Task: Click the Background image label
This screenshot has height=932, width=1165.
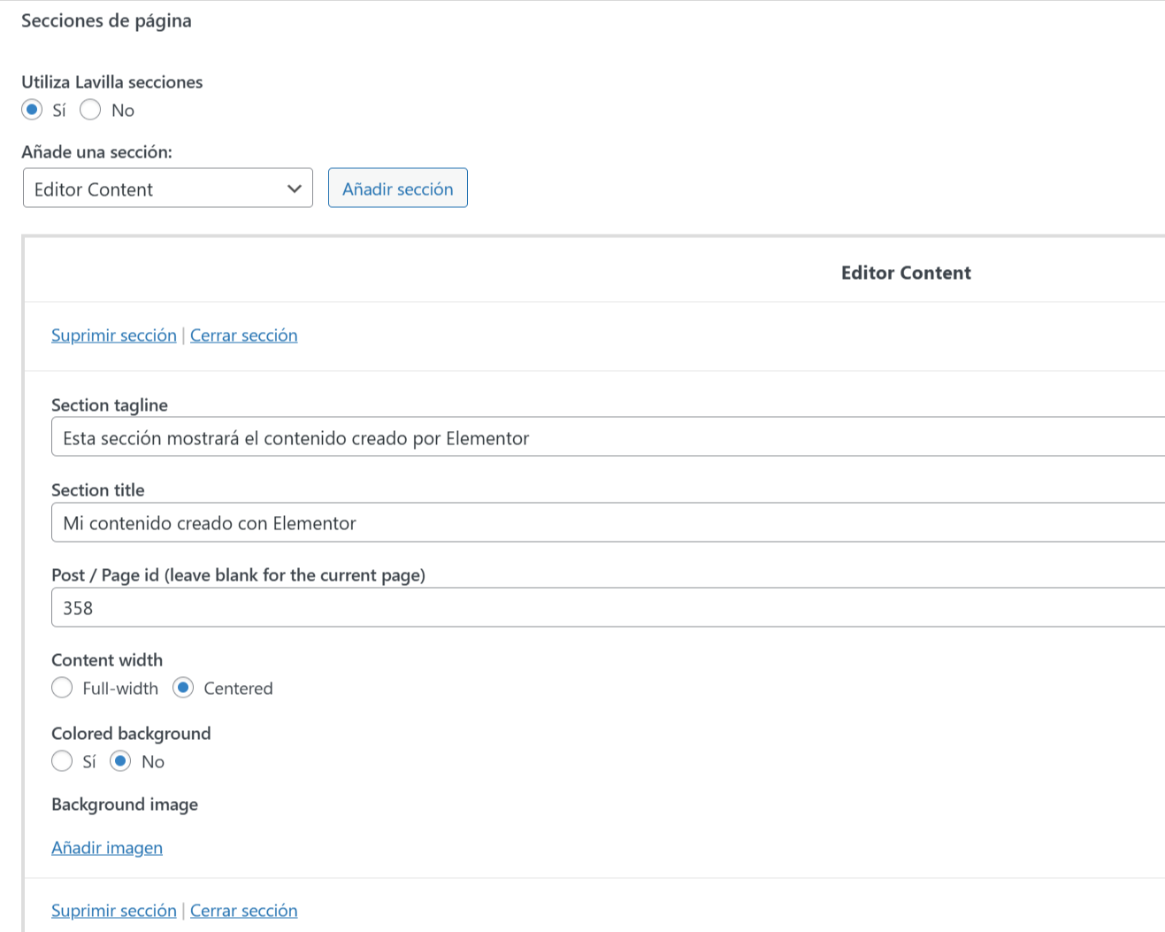Action: (125, 805)
